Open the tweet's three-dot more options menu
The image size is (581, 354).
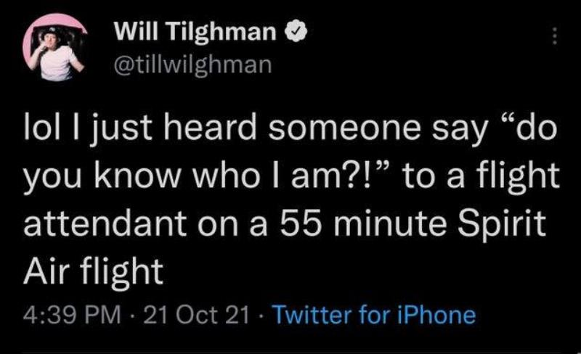555,36
